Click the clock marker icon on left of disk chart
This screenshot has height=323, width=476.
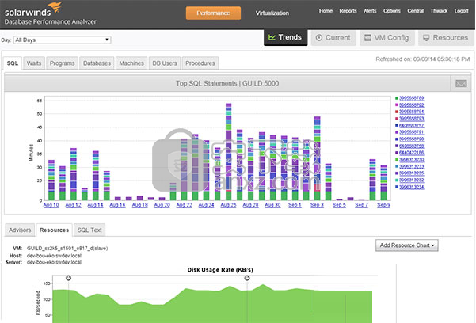click(x=68, y=277)
